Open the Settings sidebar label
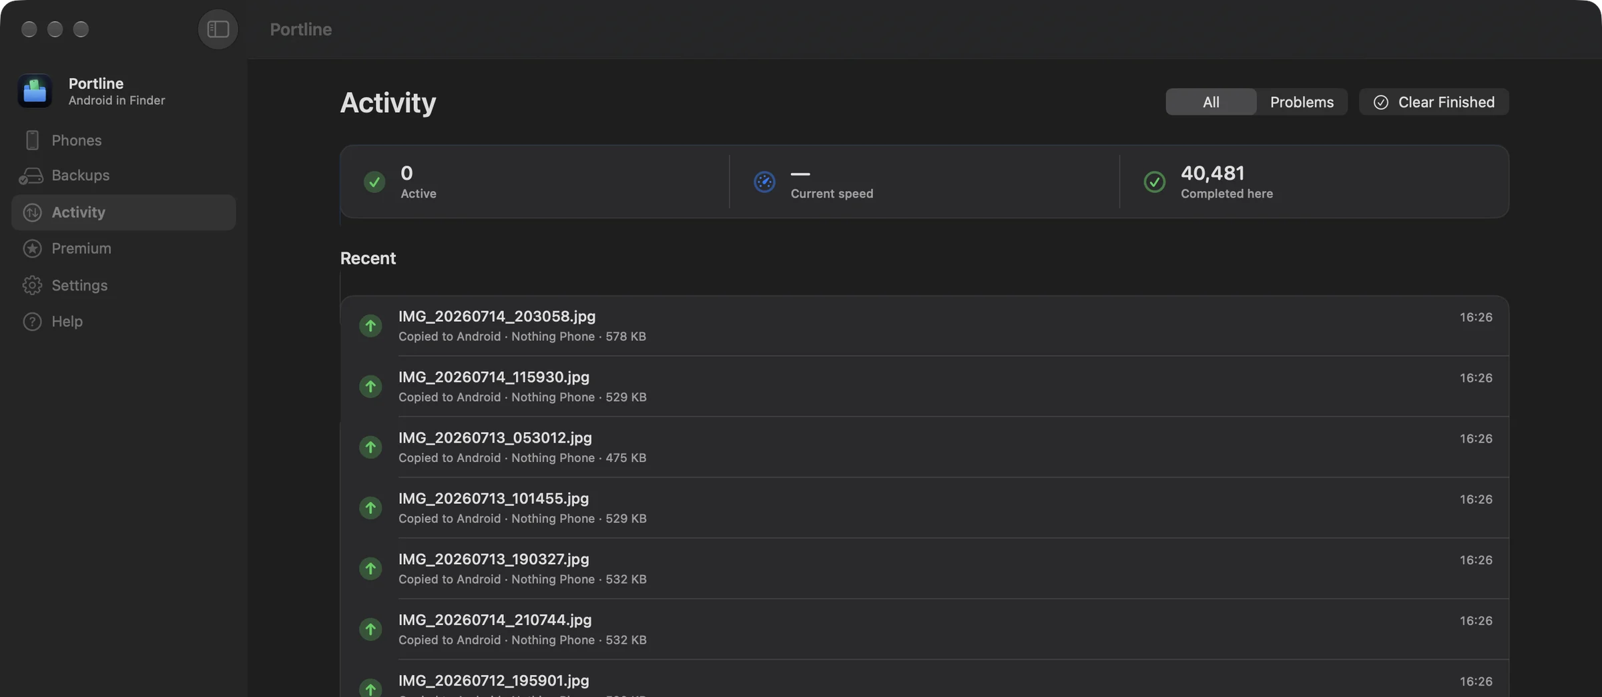This screenshot has width=1602, height=697. click(x=79, y=285)
